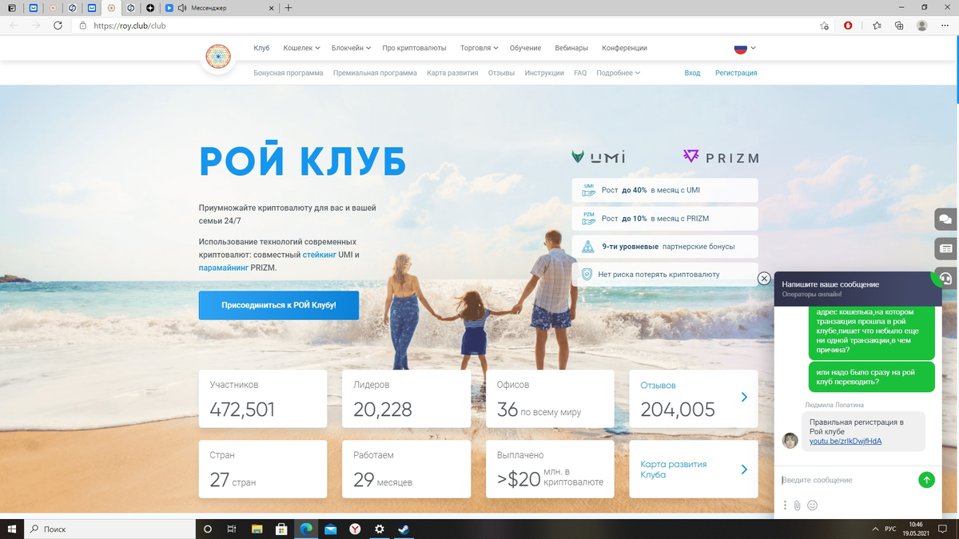The width and height of the screenshot is (959, 539).
Task: Click the UMI logo
Action: (599, 157)
